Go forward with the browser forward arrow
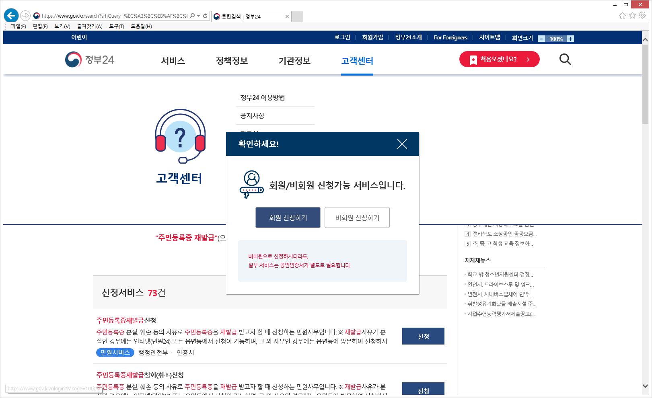 tap(25, 16)
